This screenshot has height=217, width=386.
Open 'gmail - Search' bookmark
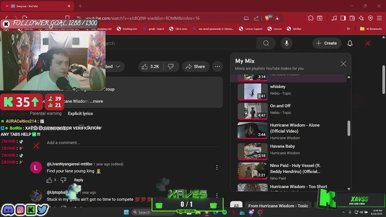pos(153,29)
